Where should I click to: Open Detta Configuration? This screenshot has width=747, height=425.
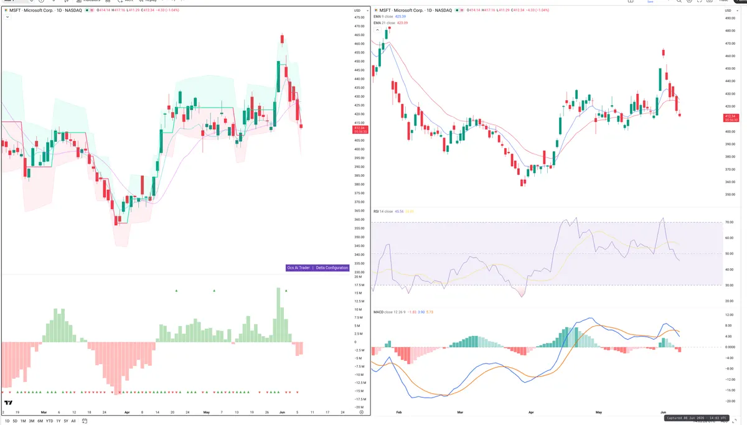[x=332, y=268]
